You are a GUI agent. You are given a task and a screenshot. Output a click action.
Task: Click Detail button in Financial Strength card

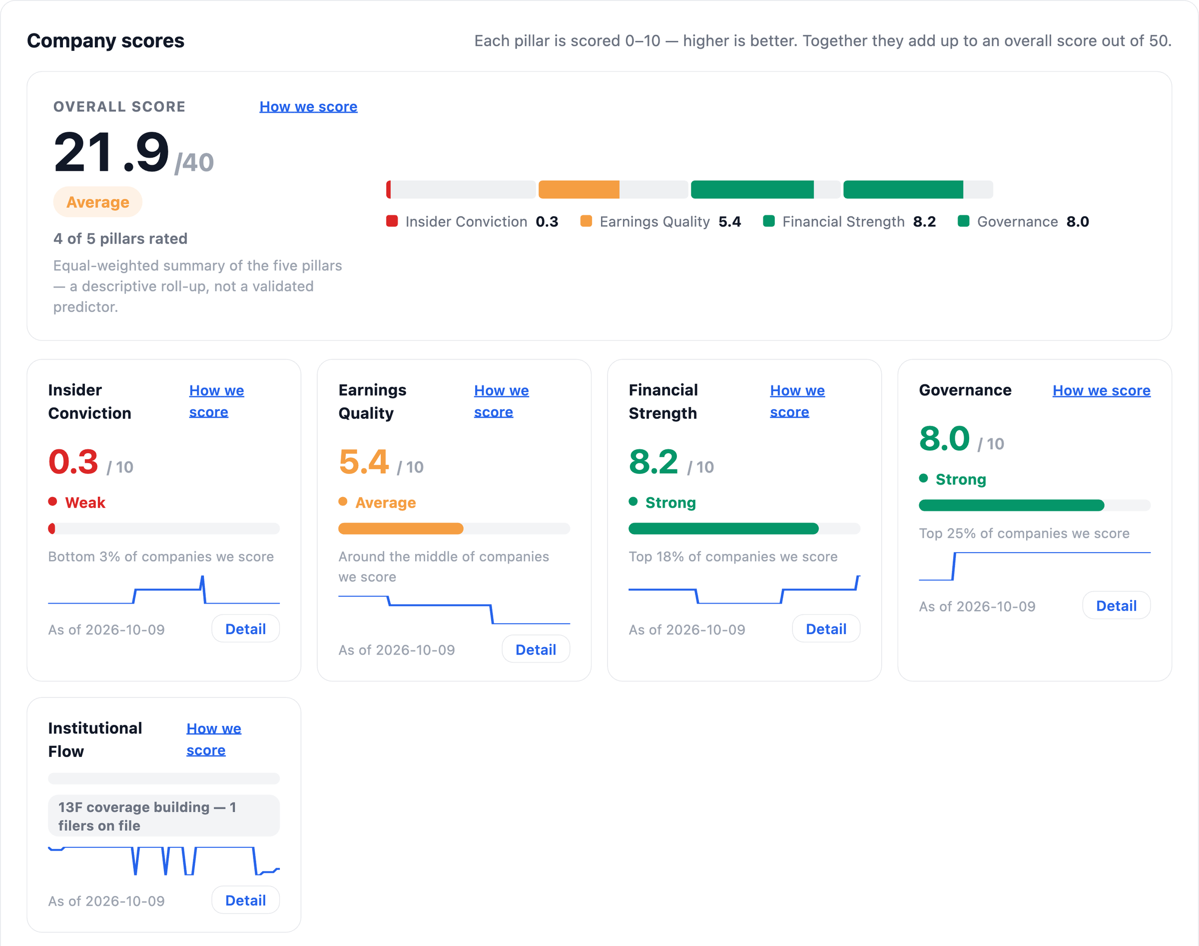(x=826, y=629)
